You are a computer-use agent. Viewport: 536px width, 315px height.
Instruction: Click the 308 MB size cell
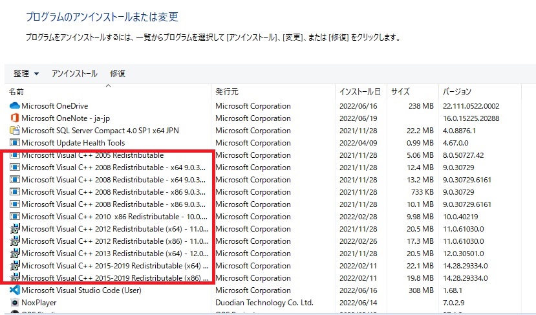click(x=421, y=290)
